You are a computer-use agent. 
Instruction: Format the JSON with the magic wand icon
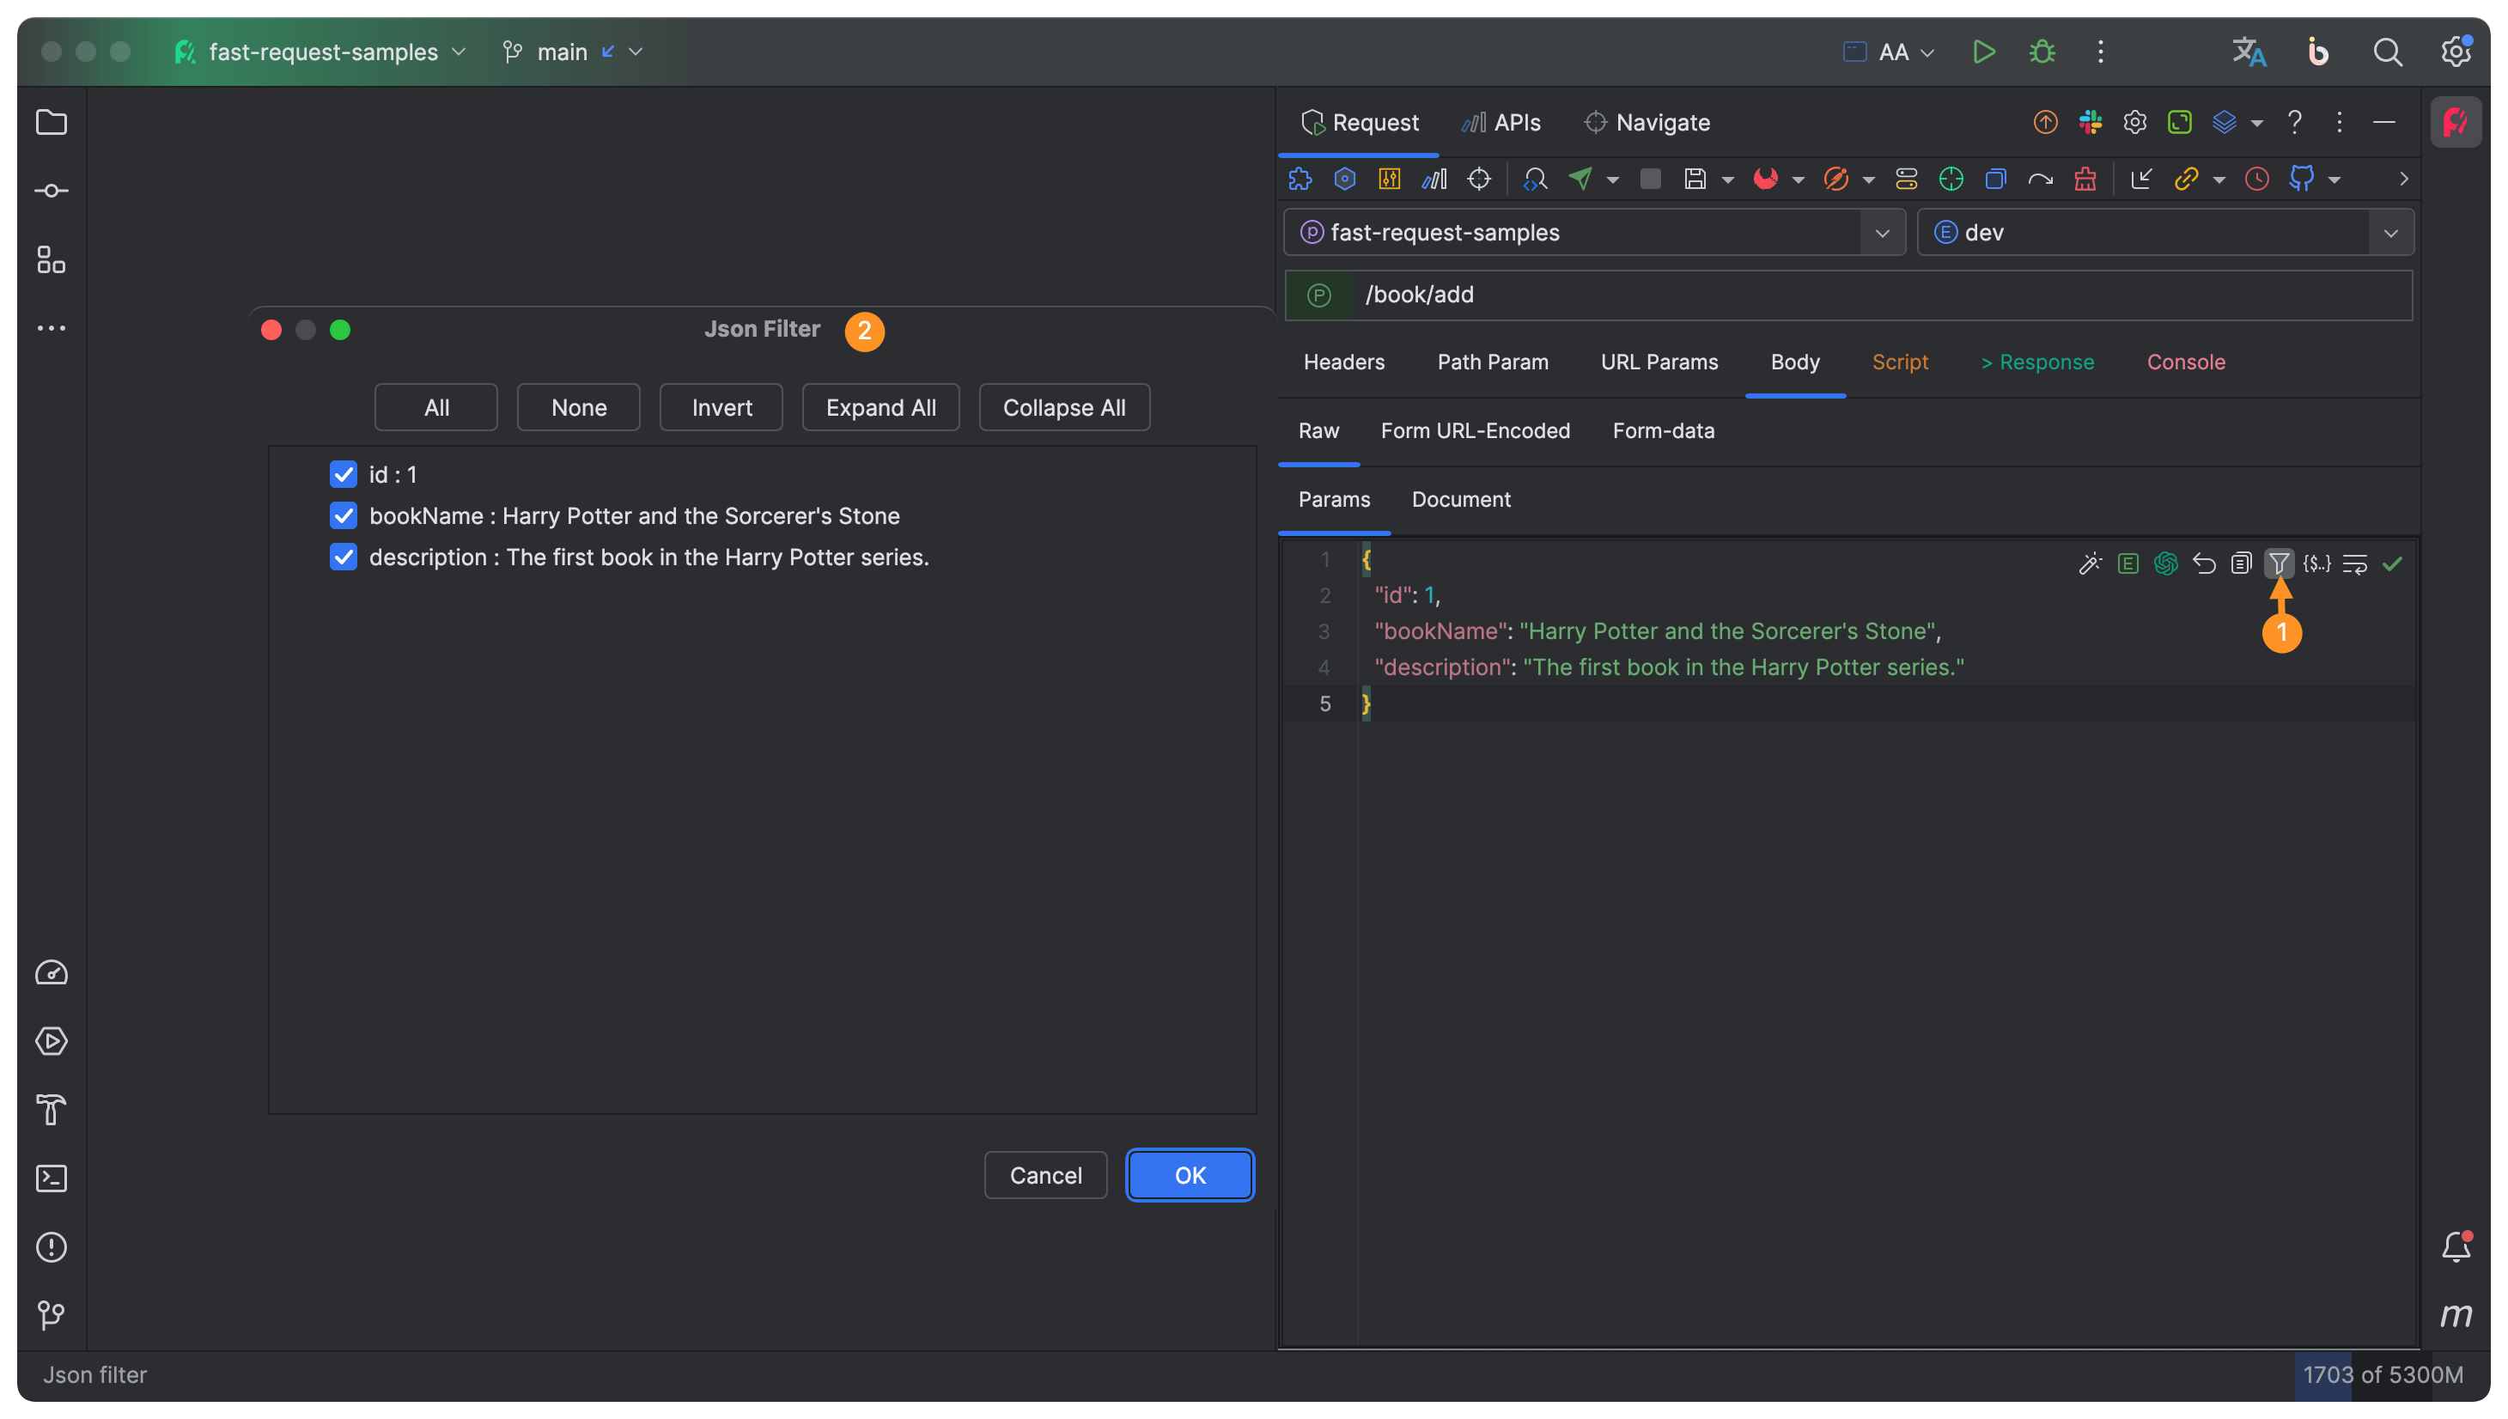[x=2091, y=563]
